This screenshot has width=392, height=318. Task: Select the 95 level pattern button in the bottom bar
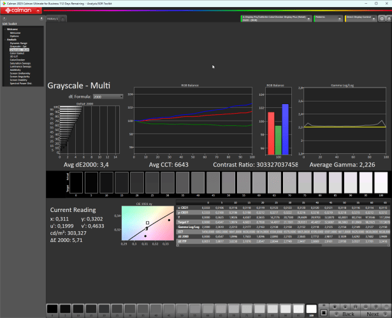(298, 309)
